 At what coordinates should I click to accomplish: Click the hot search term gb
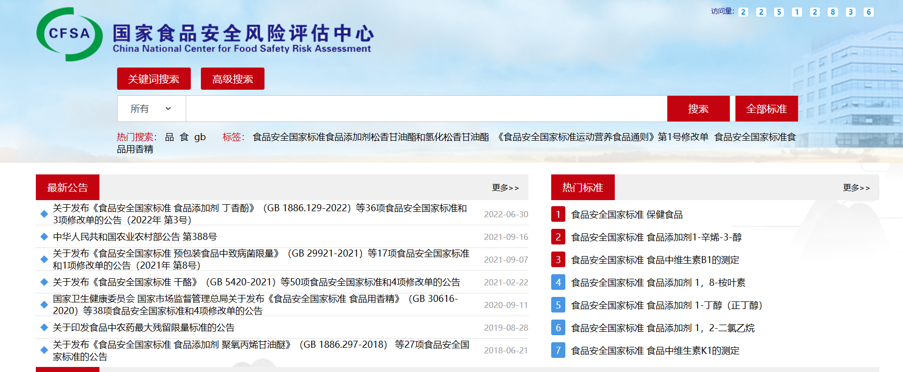[x=200, y=137]
